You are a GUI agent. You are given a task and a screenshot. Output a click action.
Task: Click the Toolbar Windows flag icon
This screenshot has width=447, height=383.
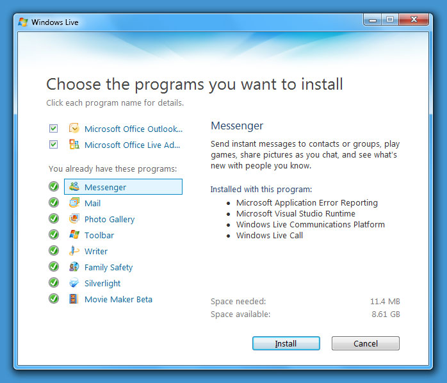pos(74,234)
